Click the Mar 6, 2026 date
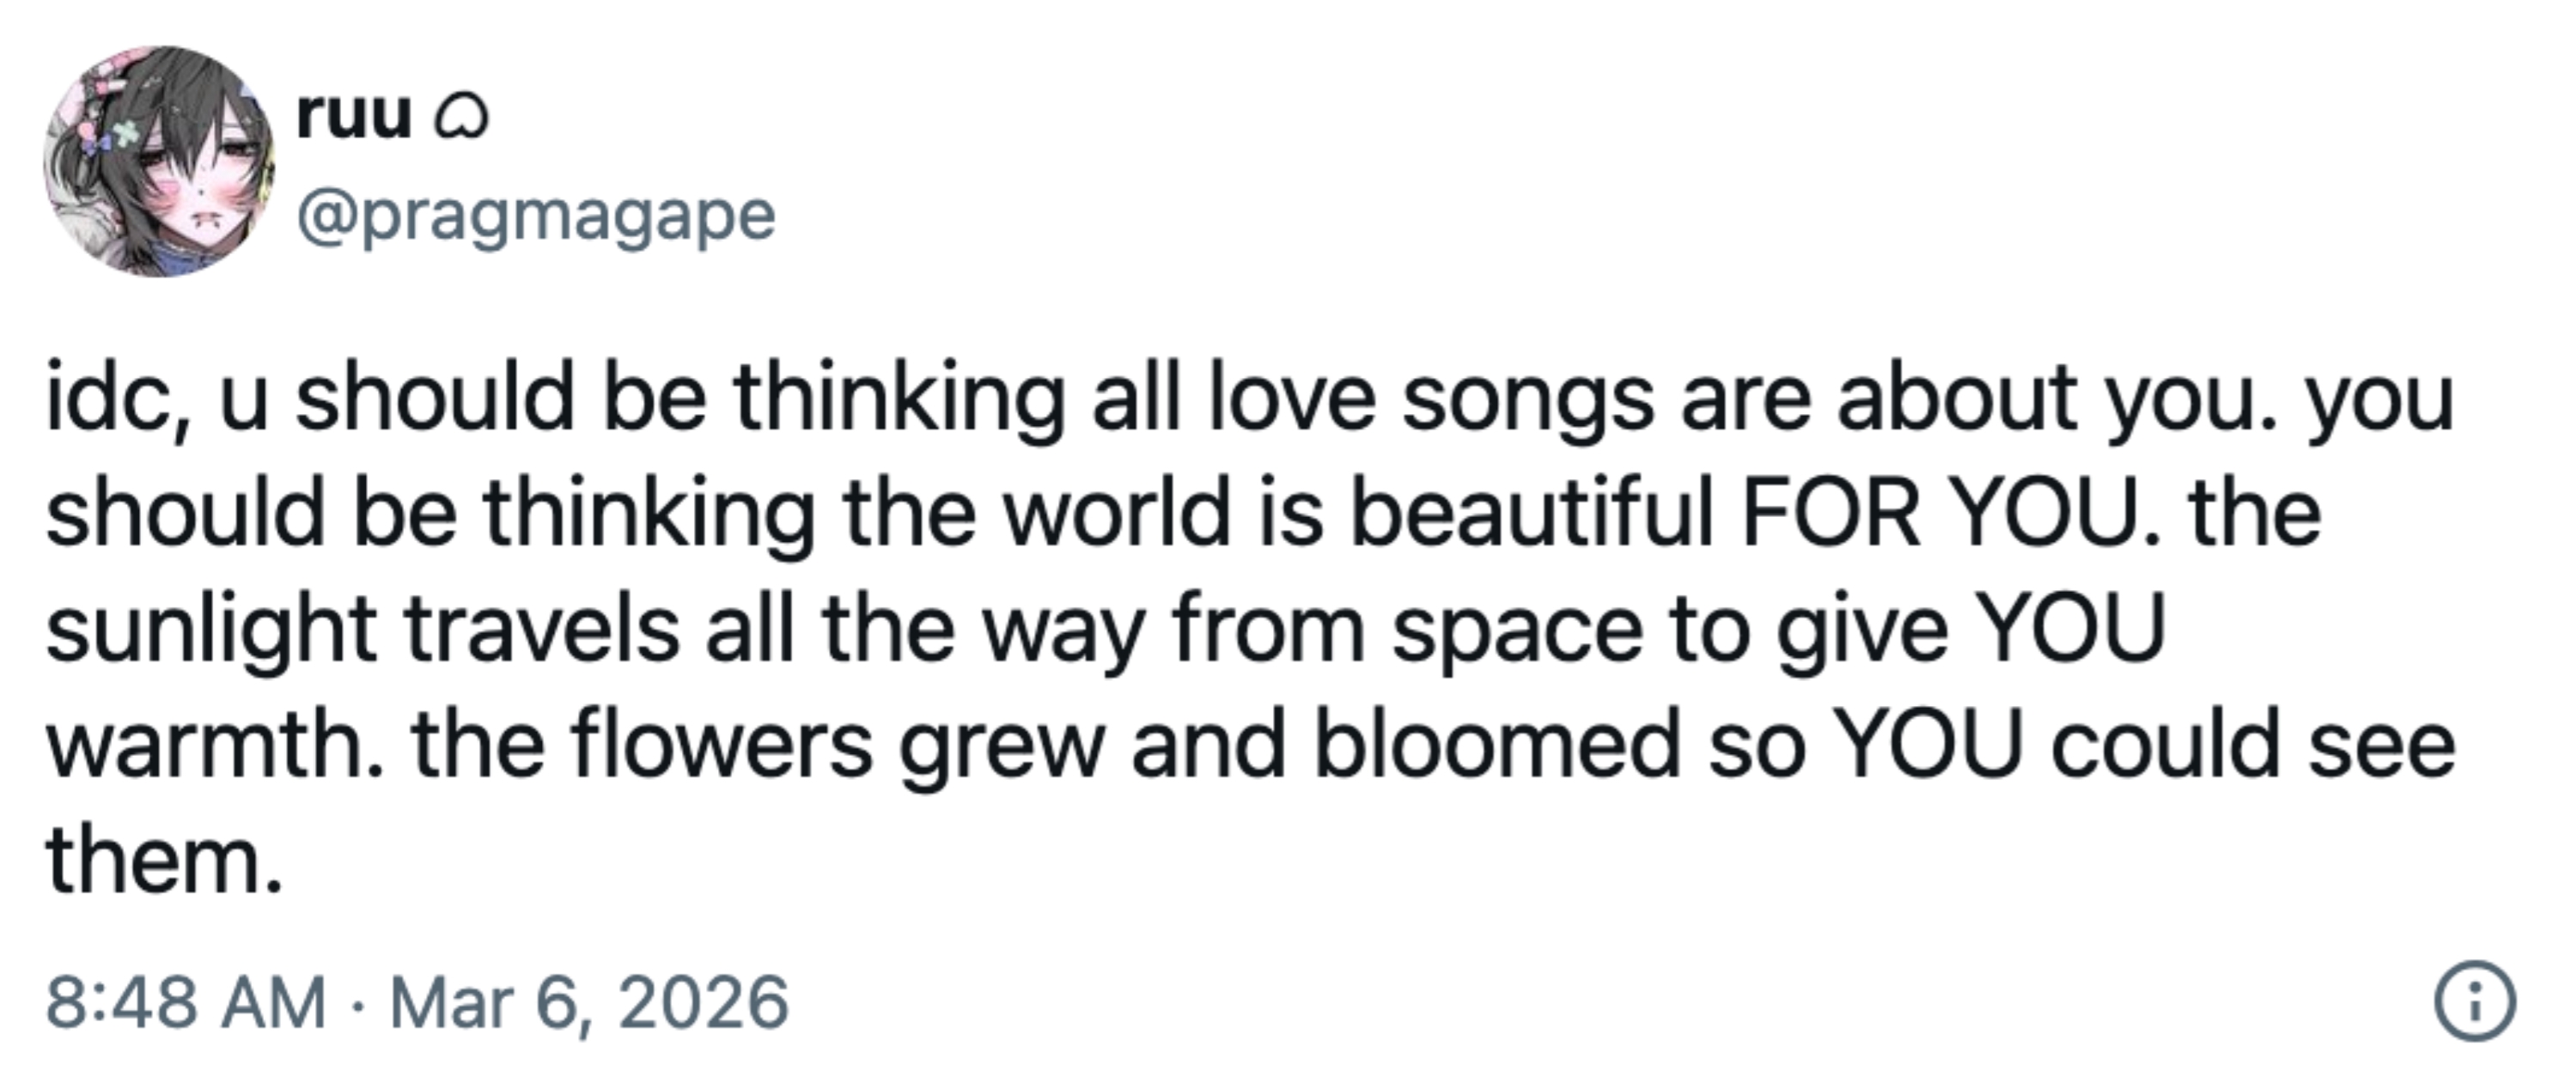This screenshot has height=1071, width=2576. click(x=589, y=1002)
